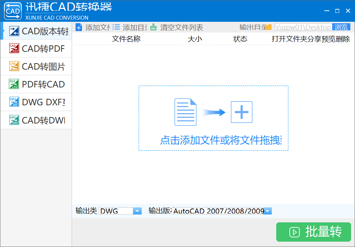The image size is (355, 247).
Task: Add a file via 添加文件
Action: 93,27
